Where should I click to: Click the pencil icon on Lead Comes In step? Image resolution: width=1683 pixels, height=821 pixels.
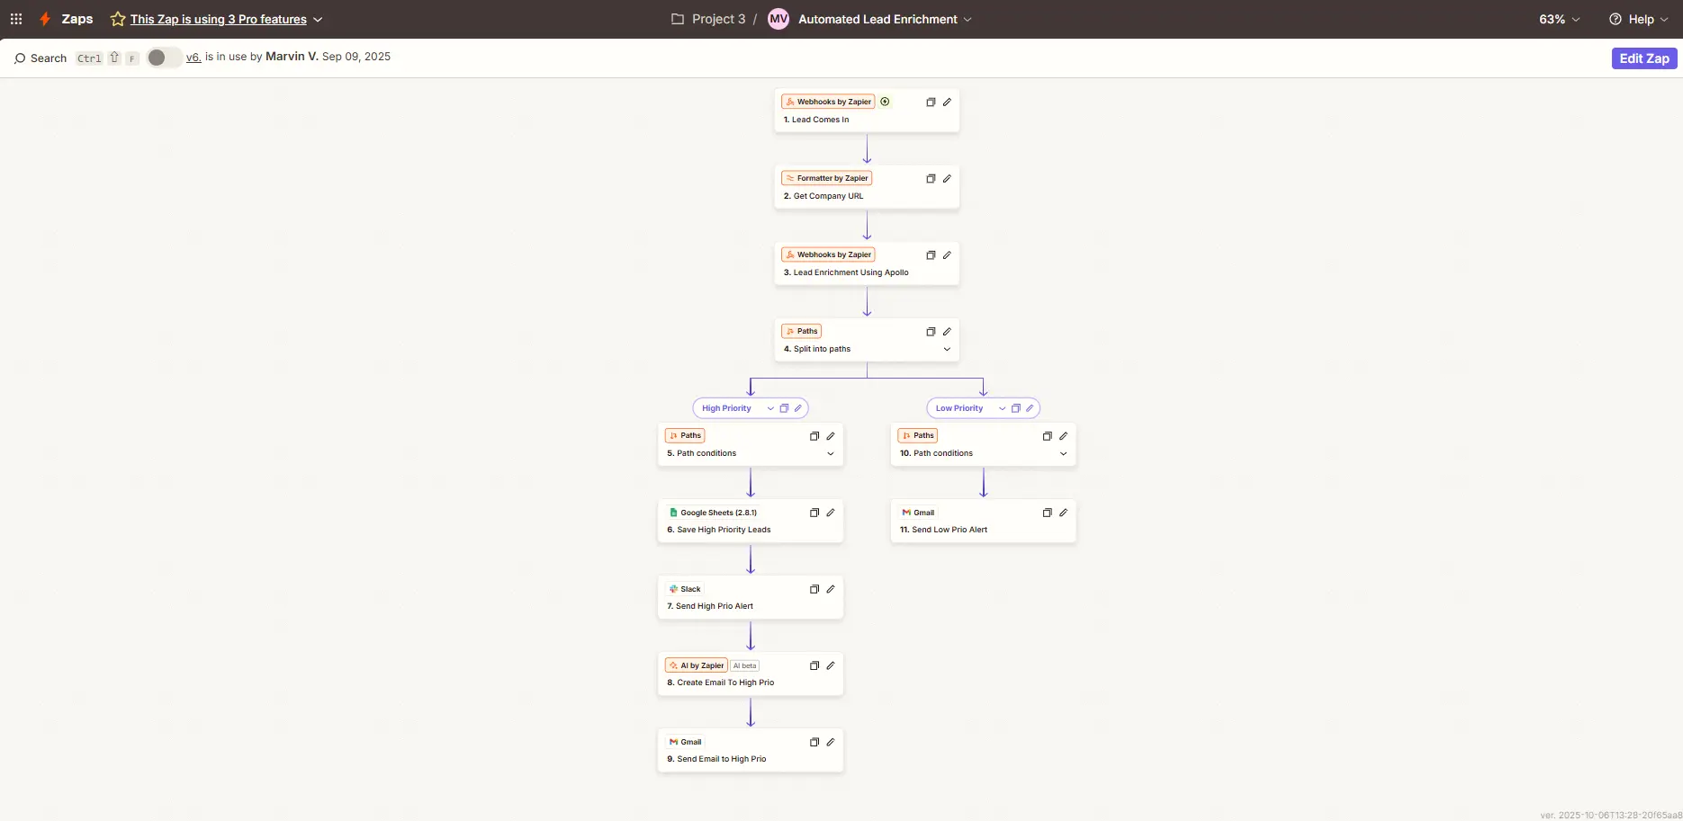coord(947,103)
